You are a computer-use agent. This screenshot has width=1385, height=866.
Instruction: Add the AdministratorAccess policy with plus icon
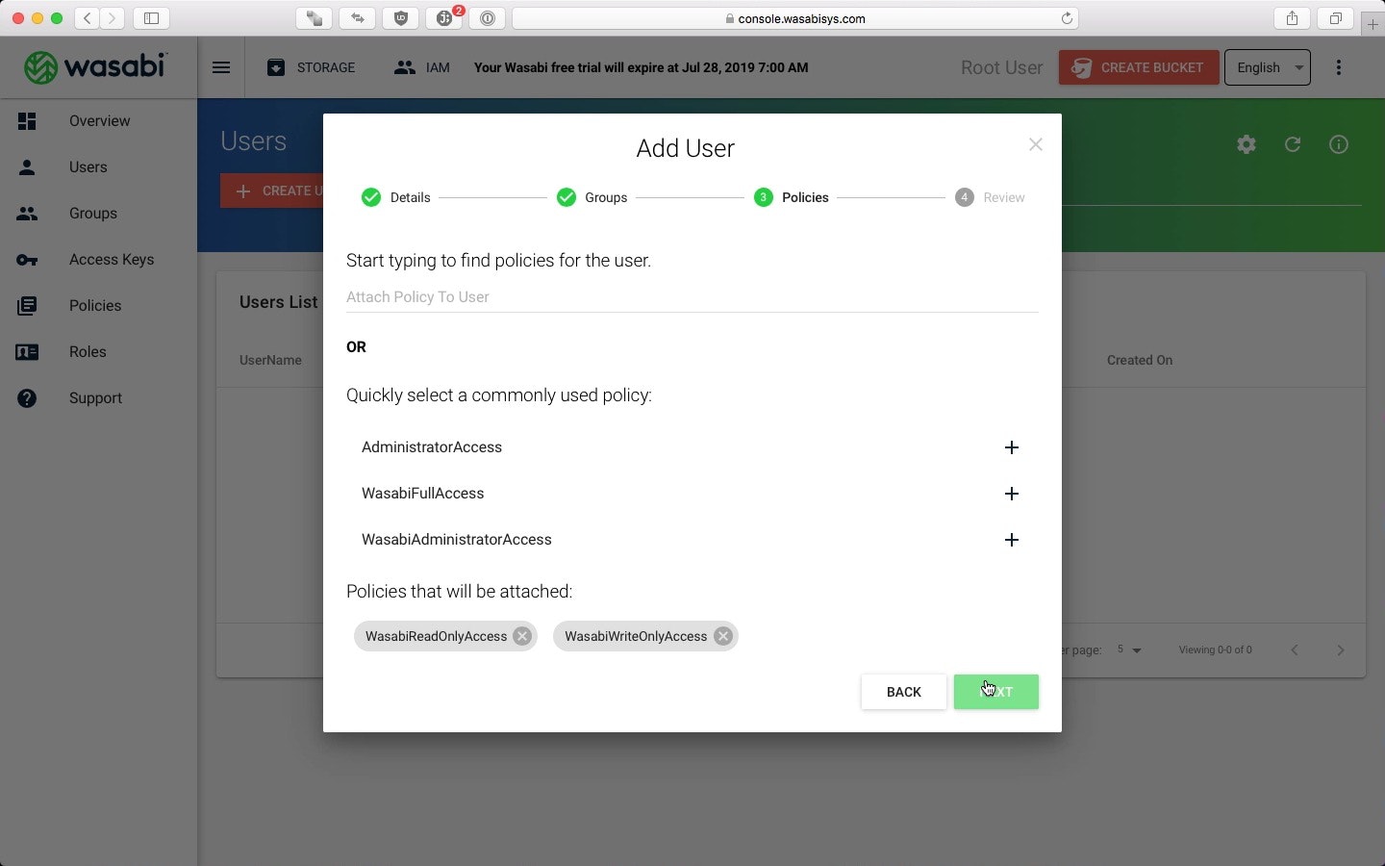(1011, 447)
